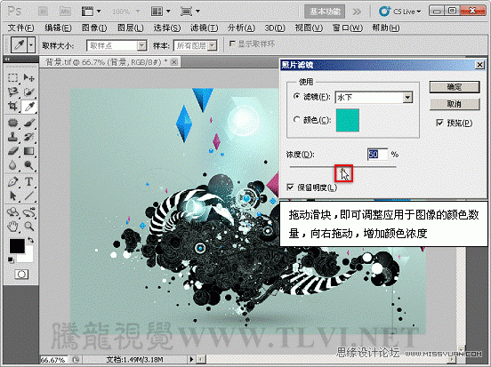This screenshot has width=491, height=367.
Task: Open the 图像(I) menu
Action: (x=94, y=28)
